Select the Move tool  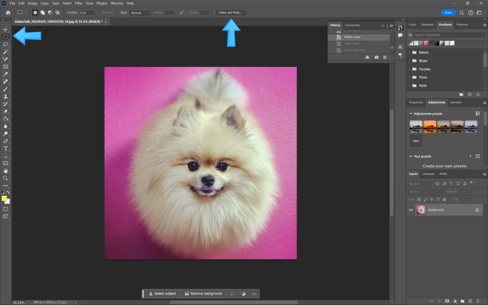6,29
